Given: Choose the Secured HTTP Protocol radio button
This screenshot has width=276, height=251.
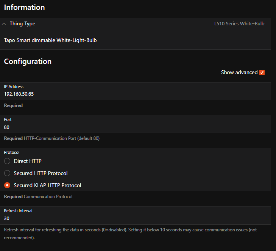Looking at the screenshot, I should pyautogui.click(x=7, y=173).
